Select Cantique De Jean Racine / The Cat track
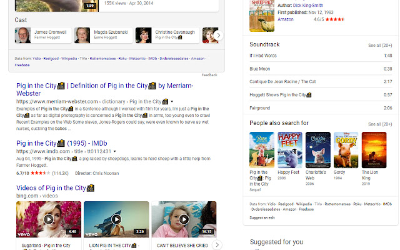The width and height of the screenshot is (400, 250). [321, 82]
